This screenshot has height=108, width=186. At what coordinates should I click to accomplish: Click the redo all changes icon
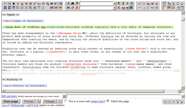click(x=60, y=4)
